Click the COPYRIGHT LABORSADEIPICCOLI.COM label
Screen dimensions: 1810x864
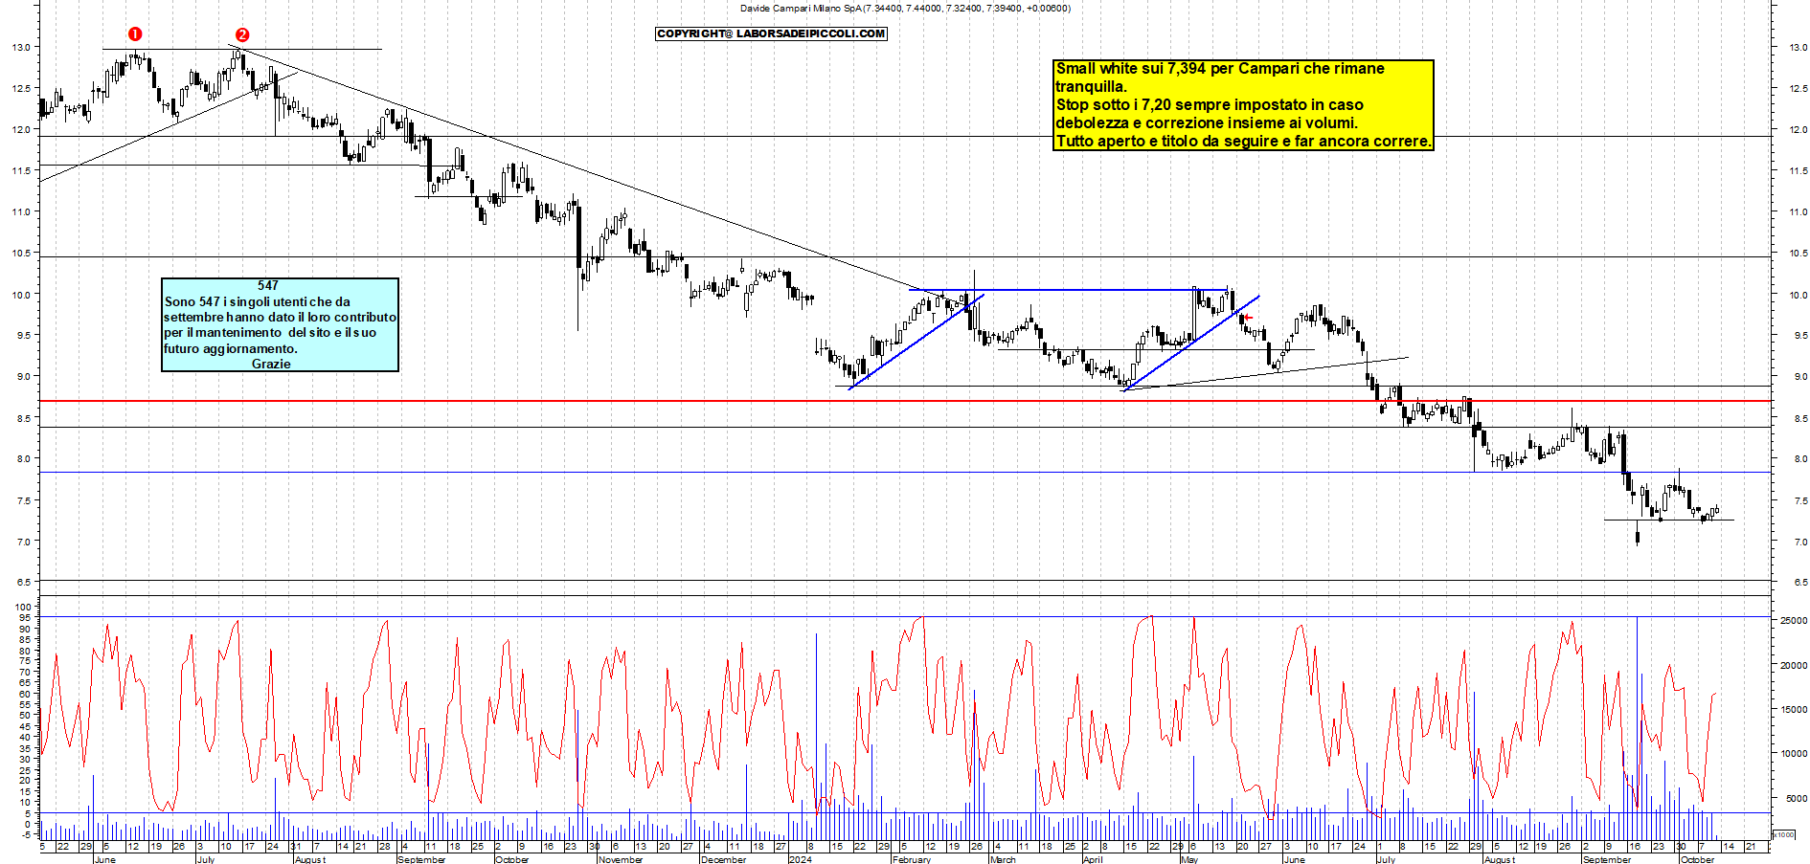point(771,33)
